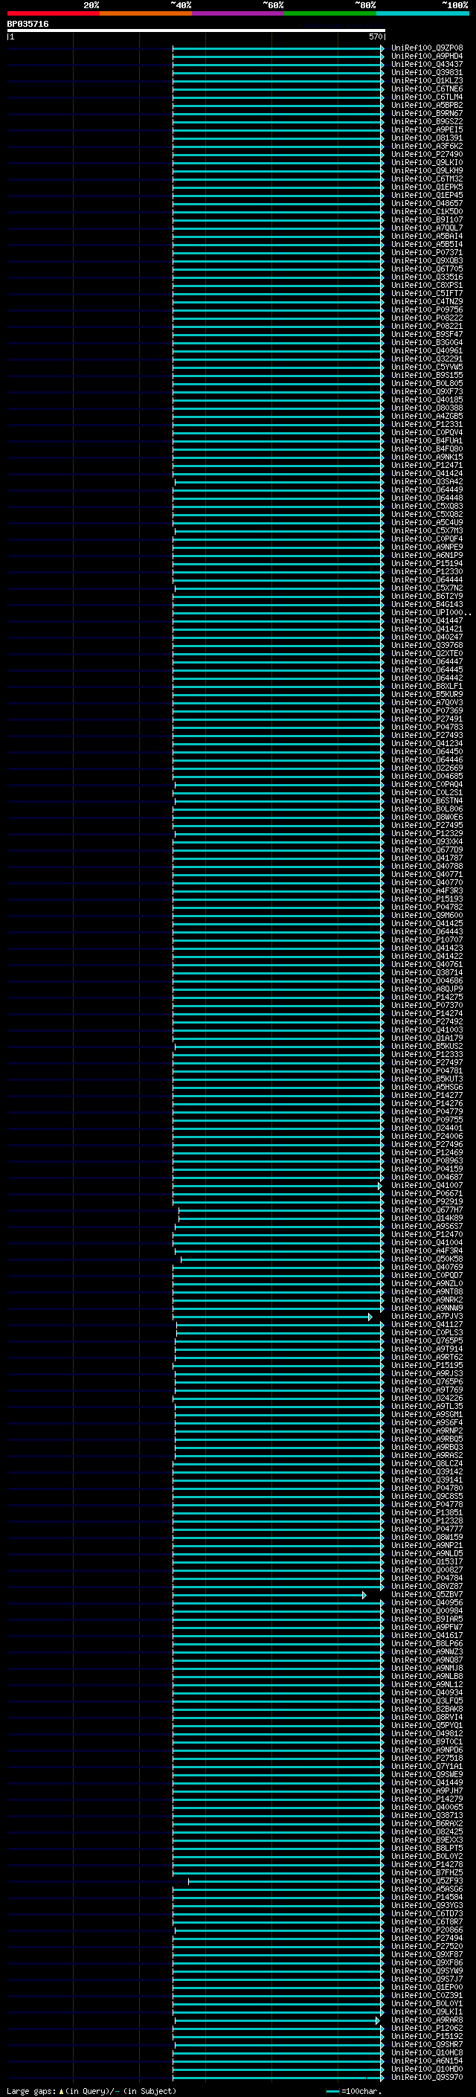The width and height of the screenshot is (476, 2097).
Task: Click UniRef100_A7PJV3 label
Action: [427, 1317]
